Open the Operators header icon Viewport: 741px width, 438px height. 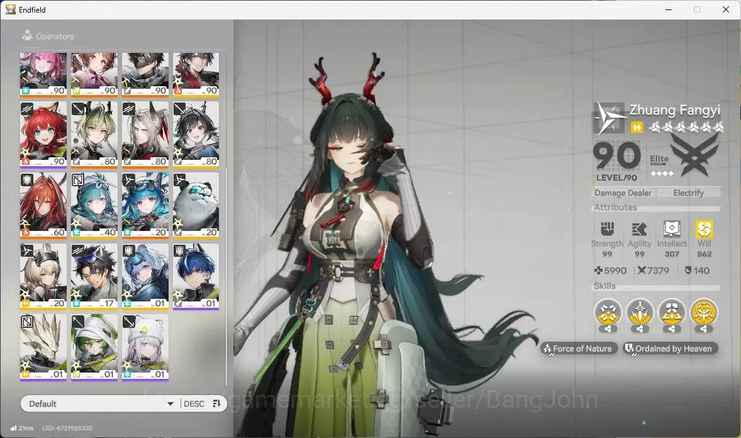point(28,35)
